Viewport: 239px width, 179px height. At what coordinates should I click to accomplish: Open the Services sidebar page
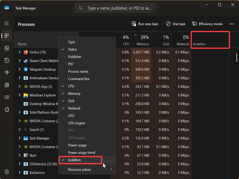(7, 109)
